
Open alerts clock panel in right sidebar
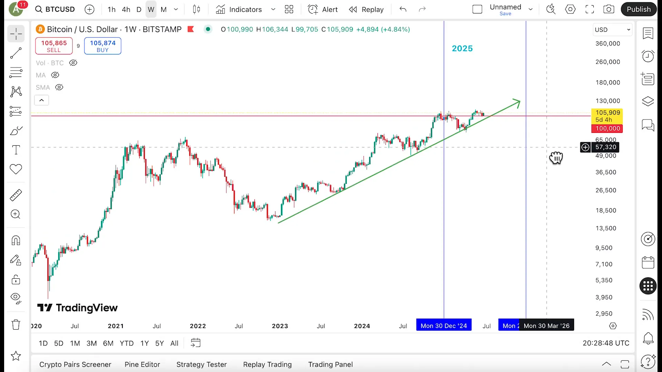[648, 56]
